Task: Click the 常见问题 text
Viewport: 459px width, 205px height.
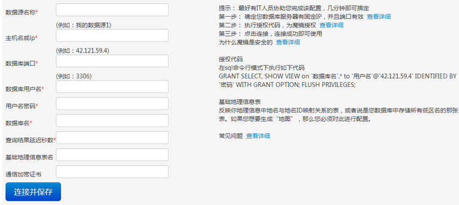Action: 231,136
